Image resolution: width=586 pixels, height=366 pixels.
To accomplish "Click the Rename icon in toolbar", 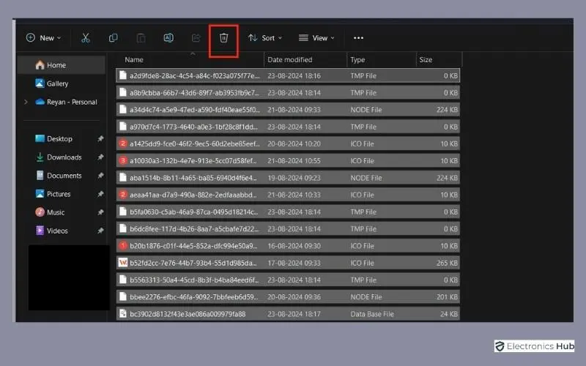I will tap(168, 38).
